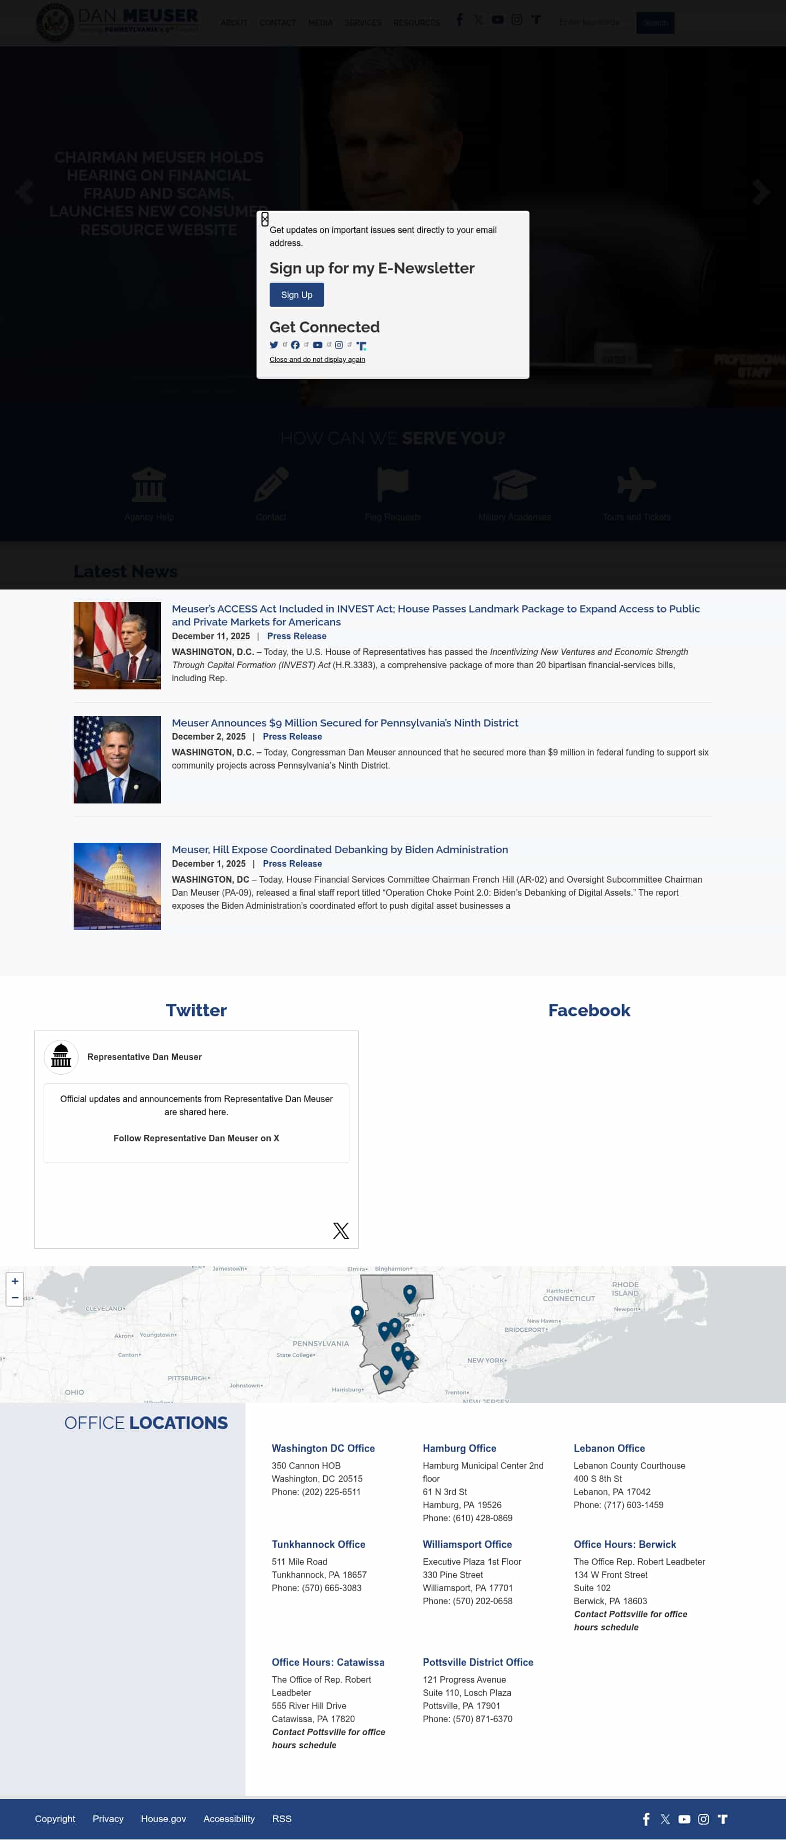The height and width of the screenshot is (1840, 786).
Task: Click Press Release tag for December 11 article
Action: coord(296,636)
